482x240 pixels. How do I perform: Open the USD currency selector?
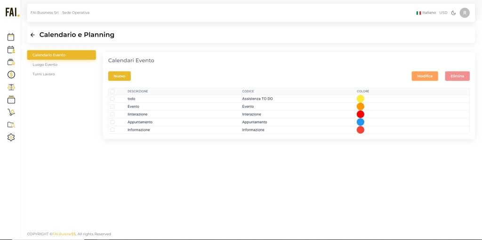[443, 13]
